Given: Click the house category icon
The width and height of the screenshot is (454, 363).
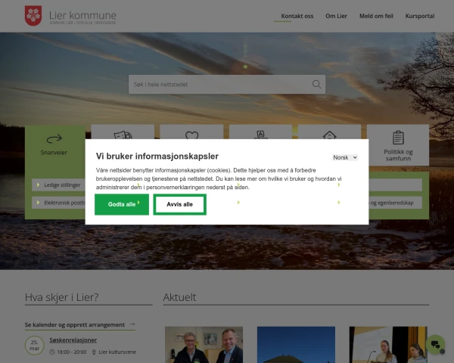Looking at the screenshot, I should [x=329, y=135].
